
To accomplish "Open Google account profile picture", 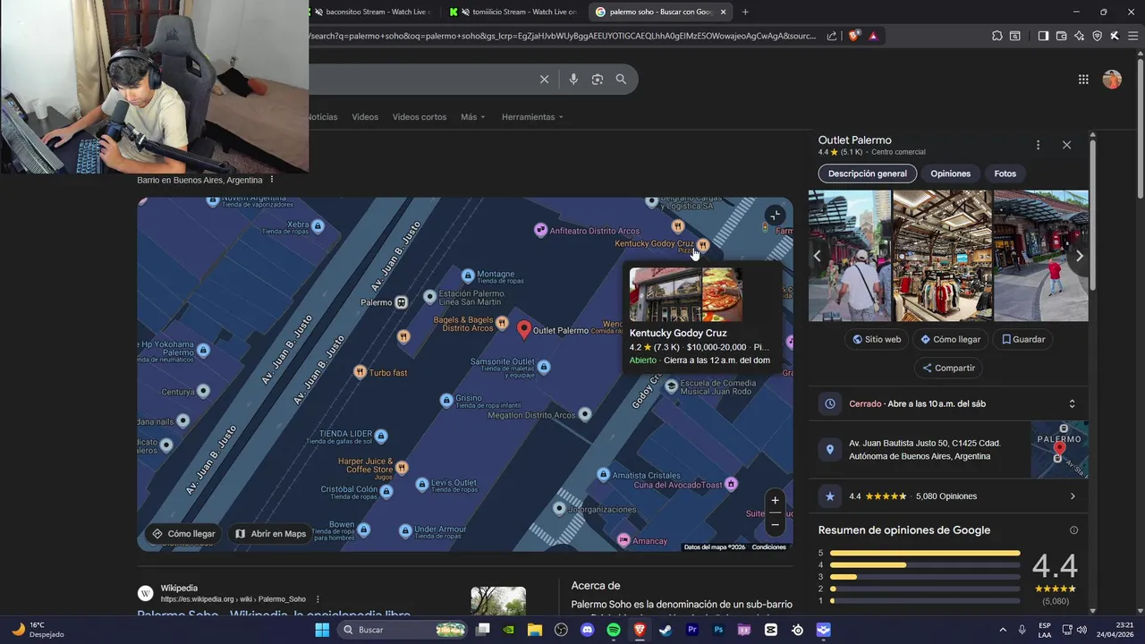I will click(1112, 80).
